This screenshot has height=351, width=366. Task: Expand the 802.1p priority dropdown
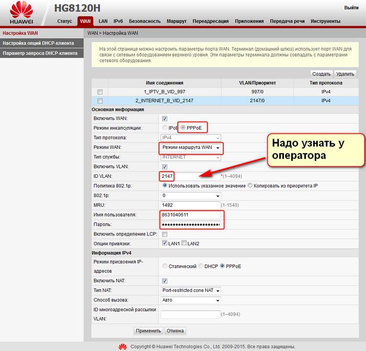click(191, 195)
